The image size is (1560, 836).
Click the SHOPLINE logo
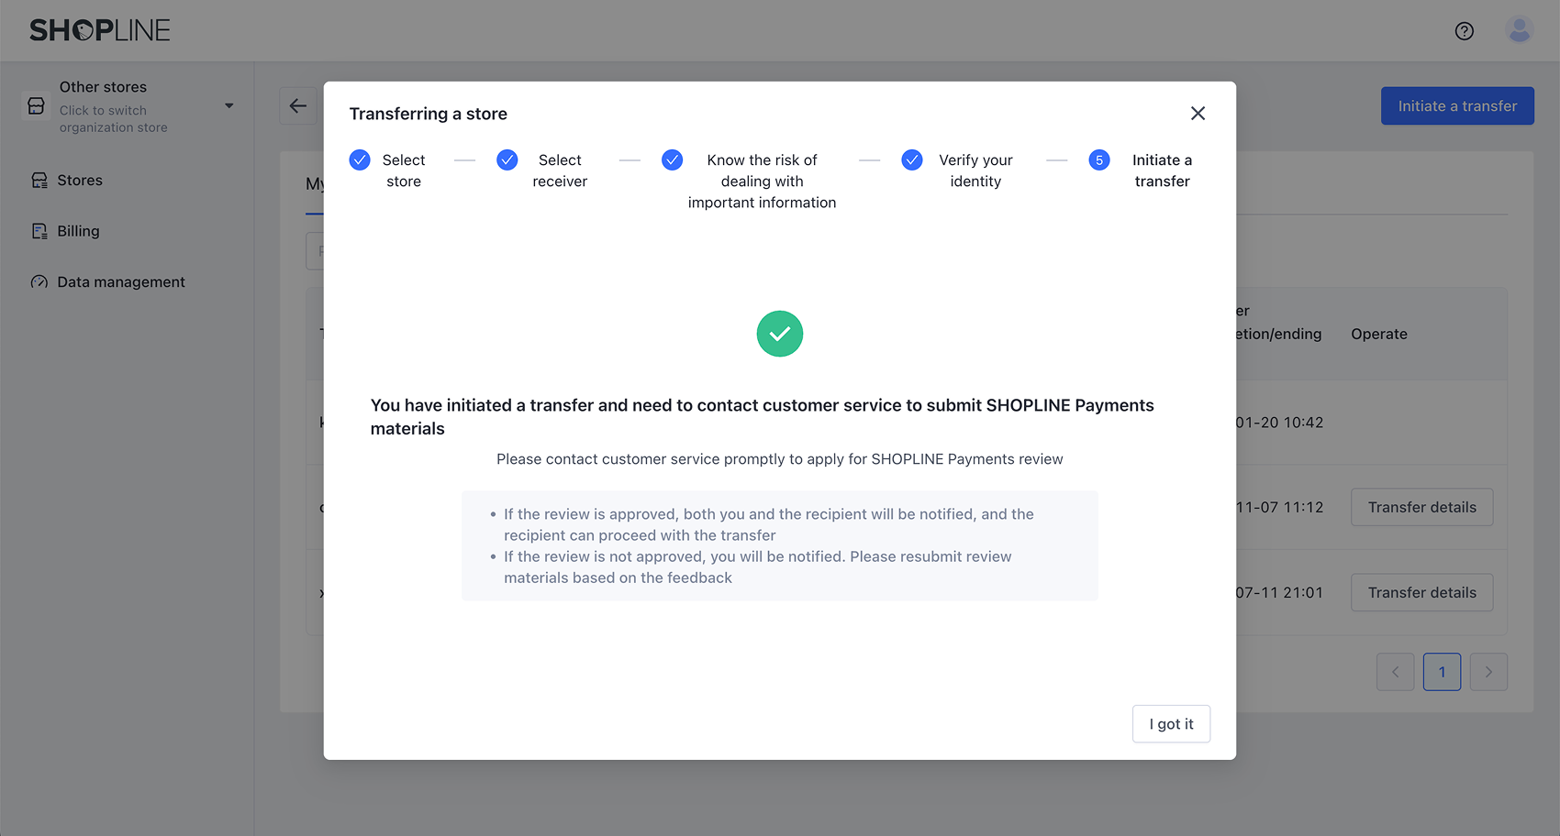click(x=97, y=29)
